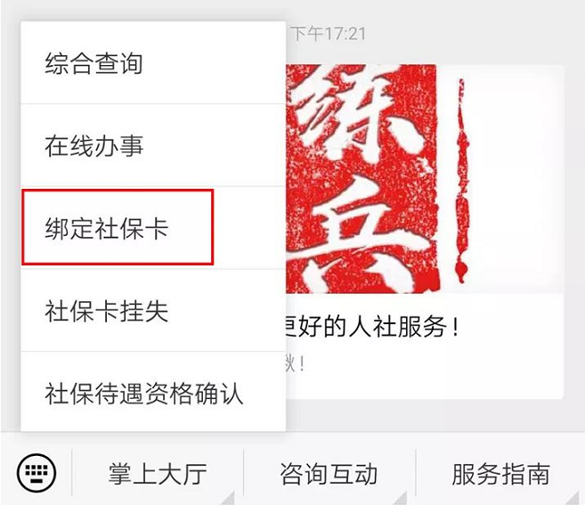The height and width of the screenshot is (505, 585).
Task: Tap the lower white calligraphy character
Action: [x=368, y=235]
